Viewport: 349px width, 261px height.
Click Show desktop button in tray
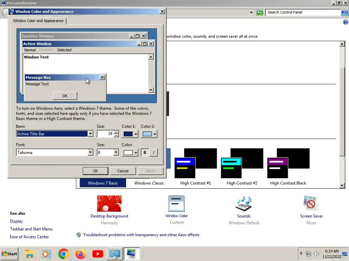tap(346, 254)
